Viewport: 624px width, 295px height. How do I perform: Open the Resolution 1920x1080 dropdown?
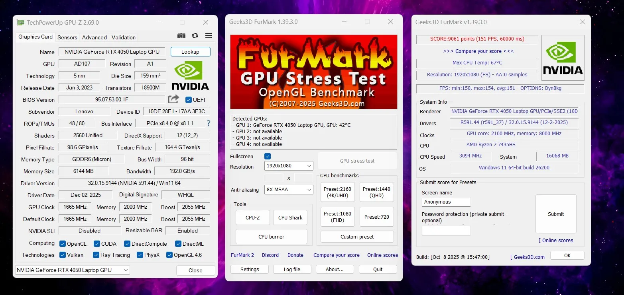[289, 165]
